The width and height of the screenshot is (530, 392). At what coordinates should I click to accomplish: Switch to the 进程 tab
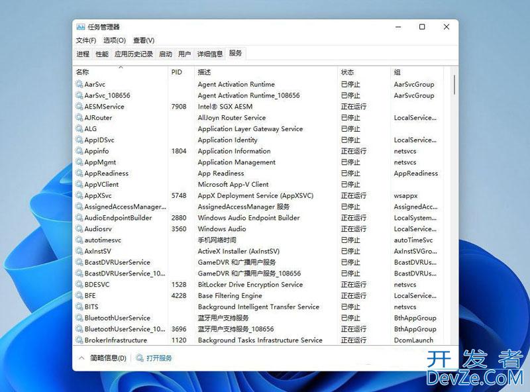(x=83, y=54)
